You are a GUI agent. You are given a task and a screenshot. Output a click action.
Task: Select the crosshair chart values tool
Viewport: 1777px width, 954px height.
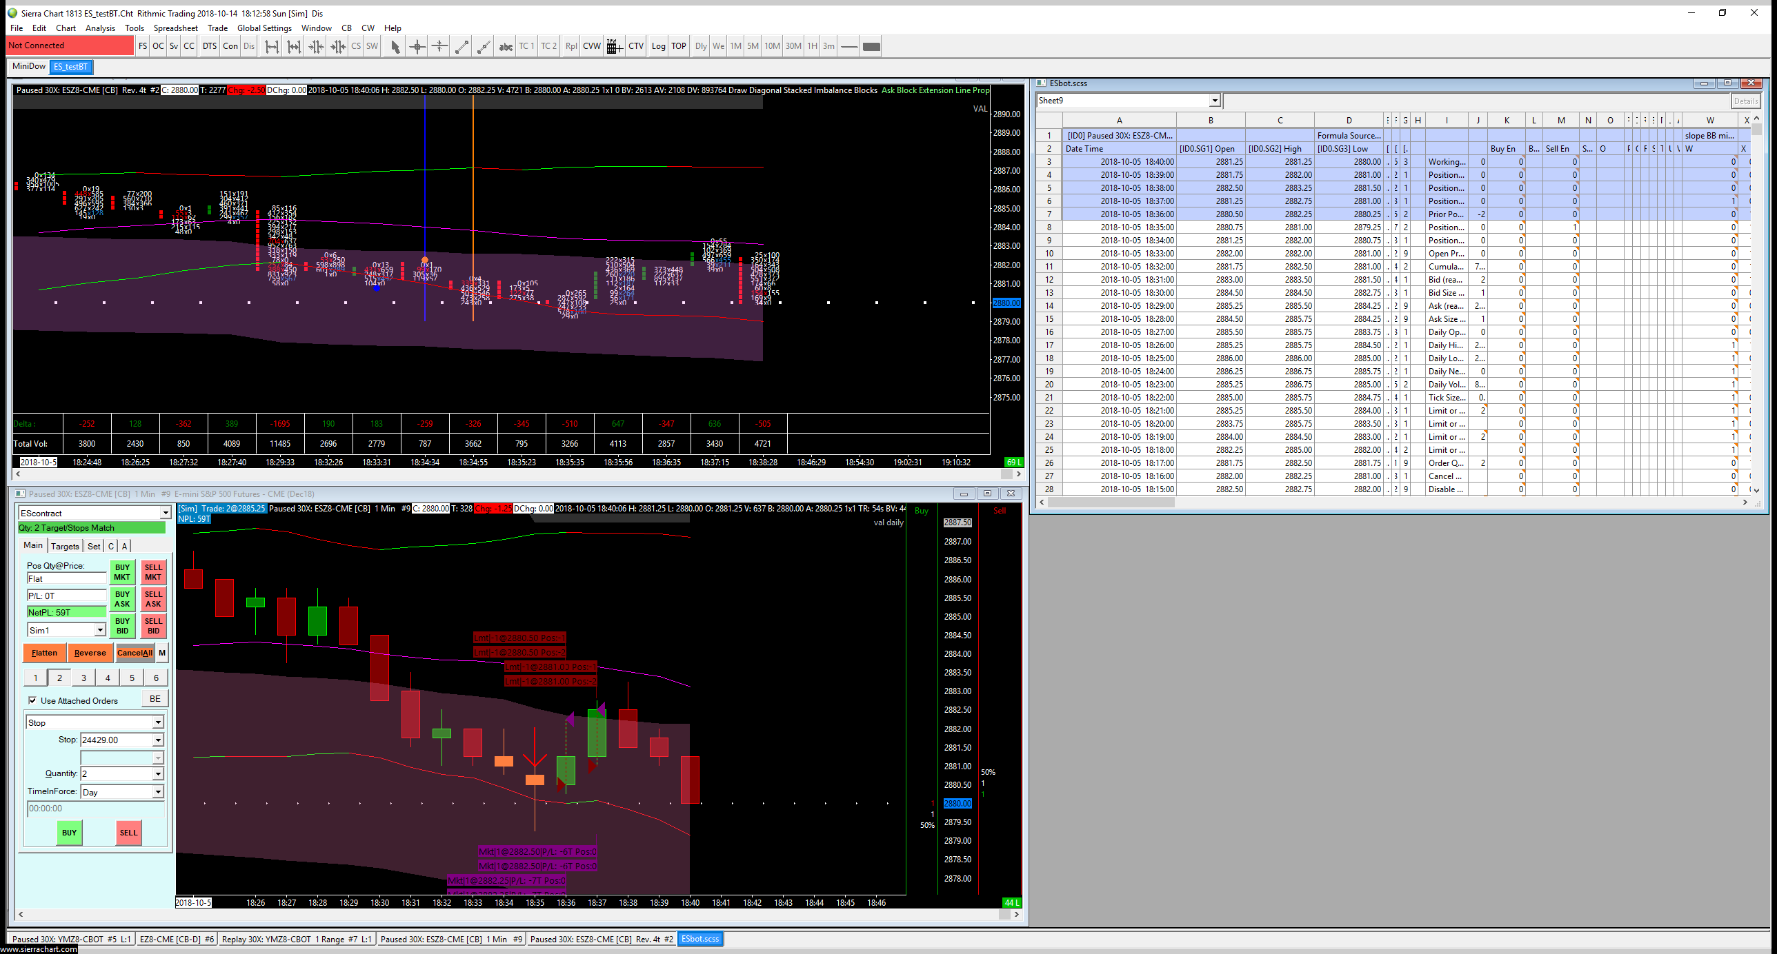click(x=417, y=47)
